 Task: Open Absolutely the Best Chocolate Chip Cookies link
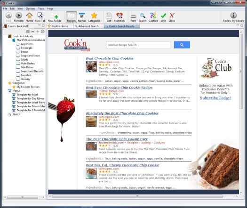coord(122,113)
